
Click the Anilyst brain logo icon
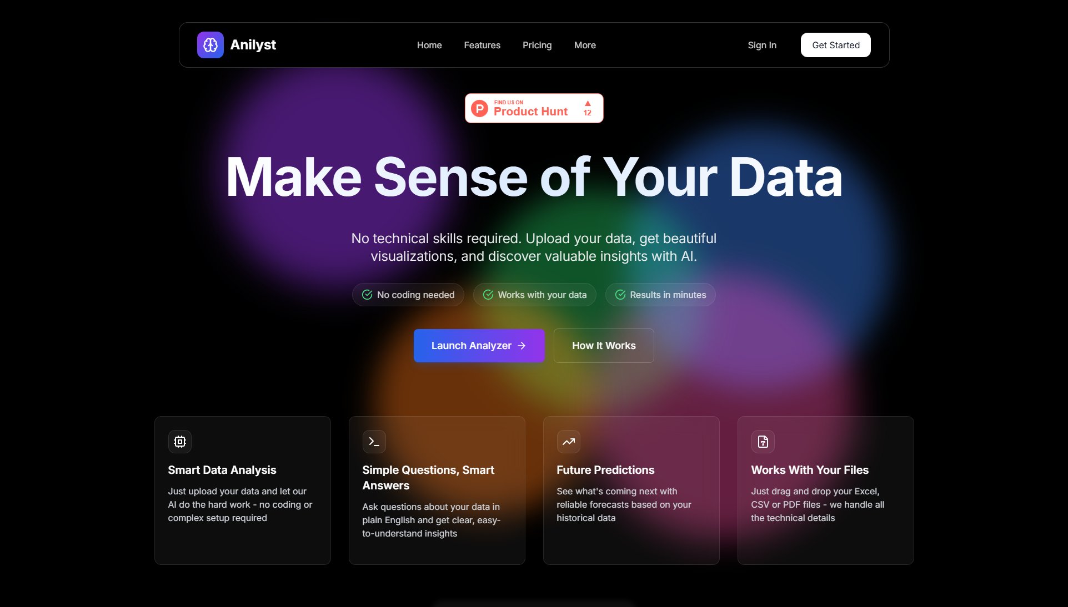210,45
